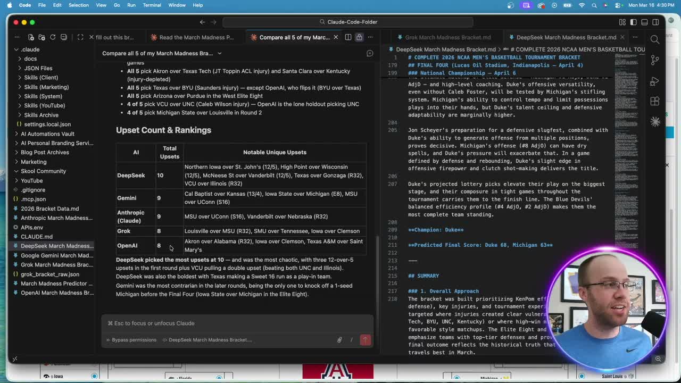The width and height of the screenshot is (681, 383).
Task: Open more actions for the markdown editor group
Action: click(x=636, y=37)
